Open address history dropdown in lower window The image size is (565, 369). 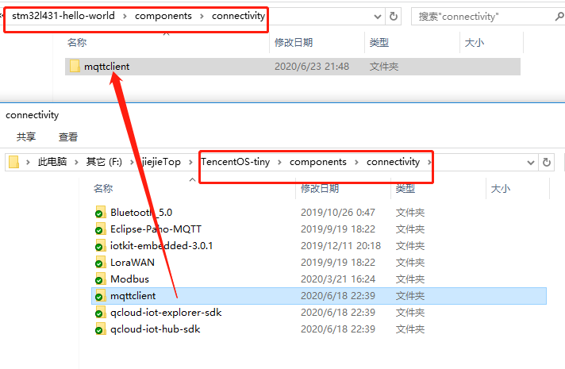530,163
